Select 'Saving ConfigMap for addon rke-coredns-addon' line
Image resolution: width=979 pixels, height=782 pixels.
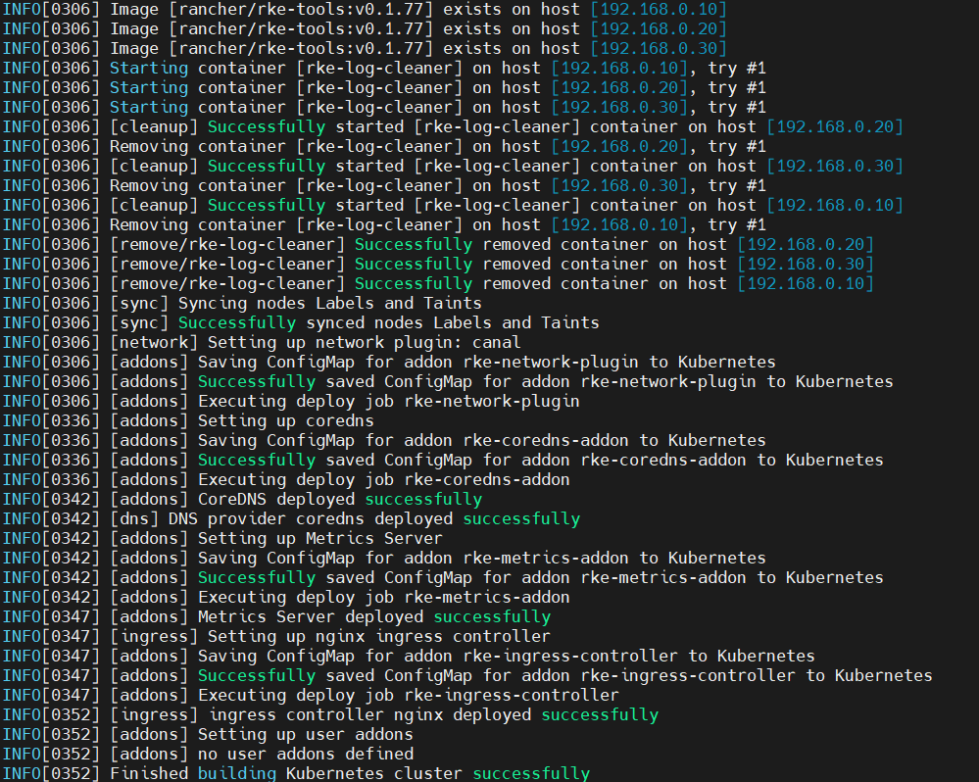(384, 440)
